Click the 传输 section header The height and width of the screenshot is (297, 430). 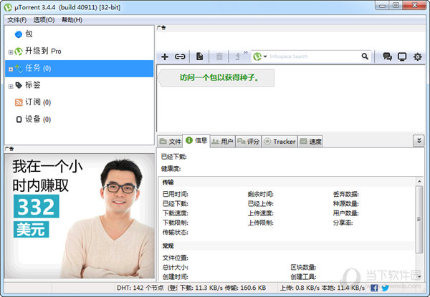coord(168,182)
